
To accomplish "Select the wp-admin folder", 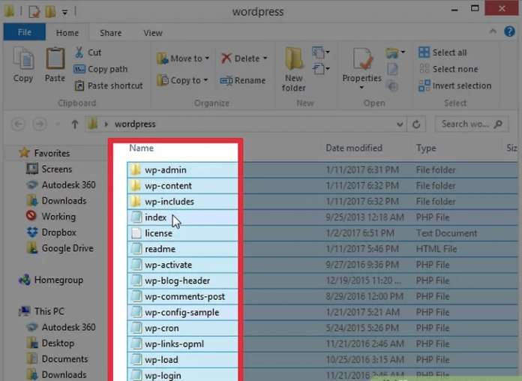I will [165, 170].
